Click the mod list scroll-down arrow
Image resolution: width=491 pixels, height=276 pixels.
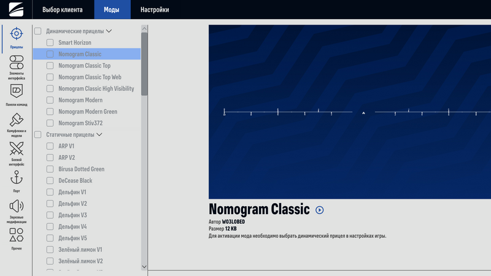click(144, 266)
